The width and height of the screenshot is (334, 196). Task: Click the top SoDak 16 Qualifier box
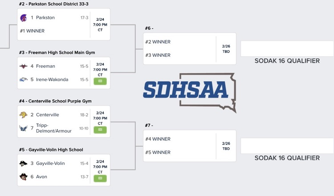(287, 48)
